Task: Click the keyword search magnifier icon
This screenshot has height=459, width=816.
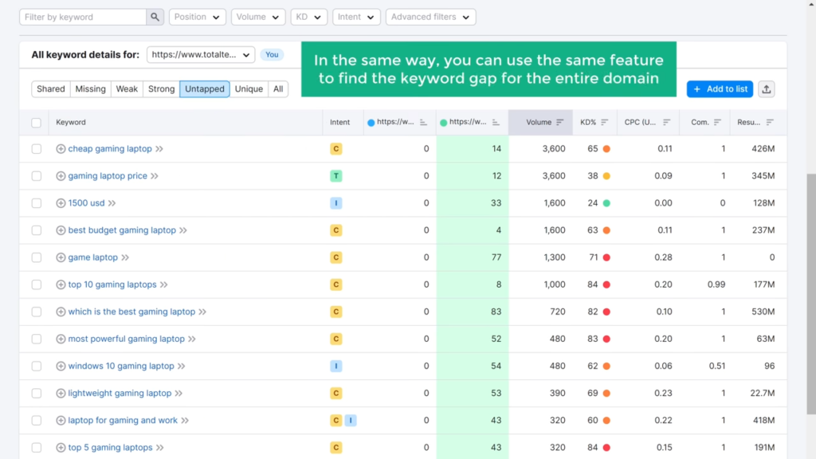Action: pyautogui.click(x=153, y=16)
